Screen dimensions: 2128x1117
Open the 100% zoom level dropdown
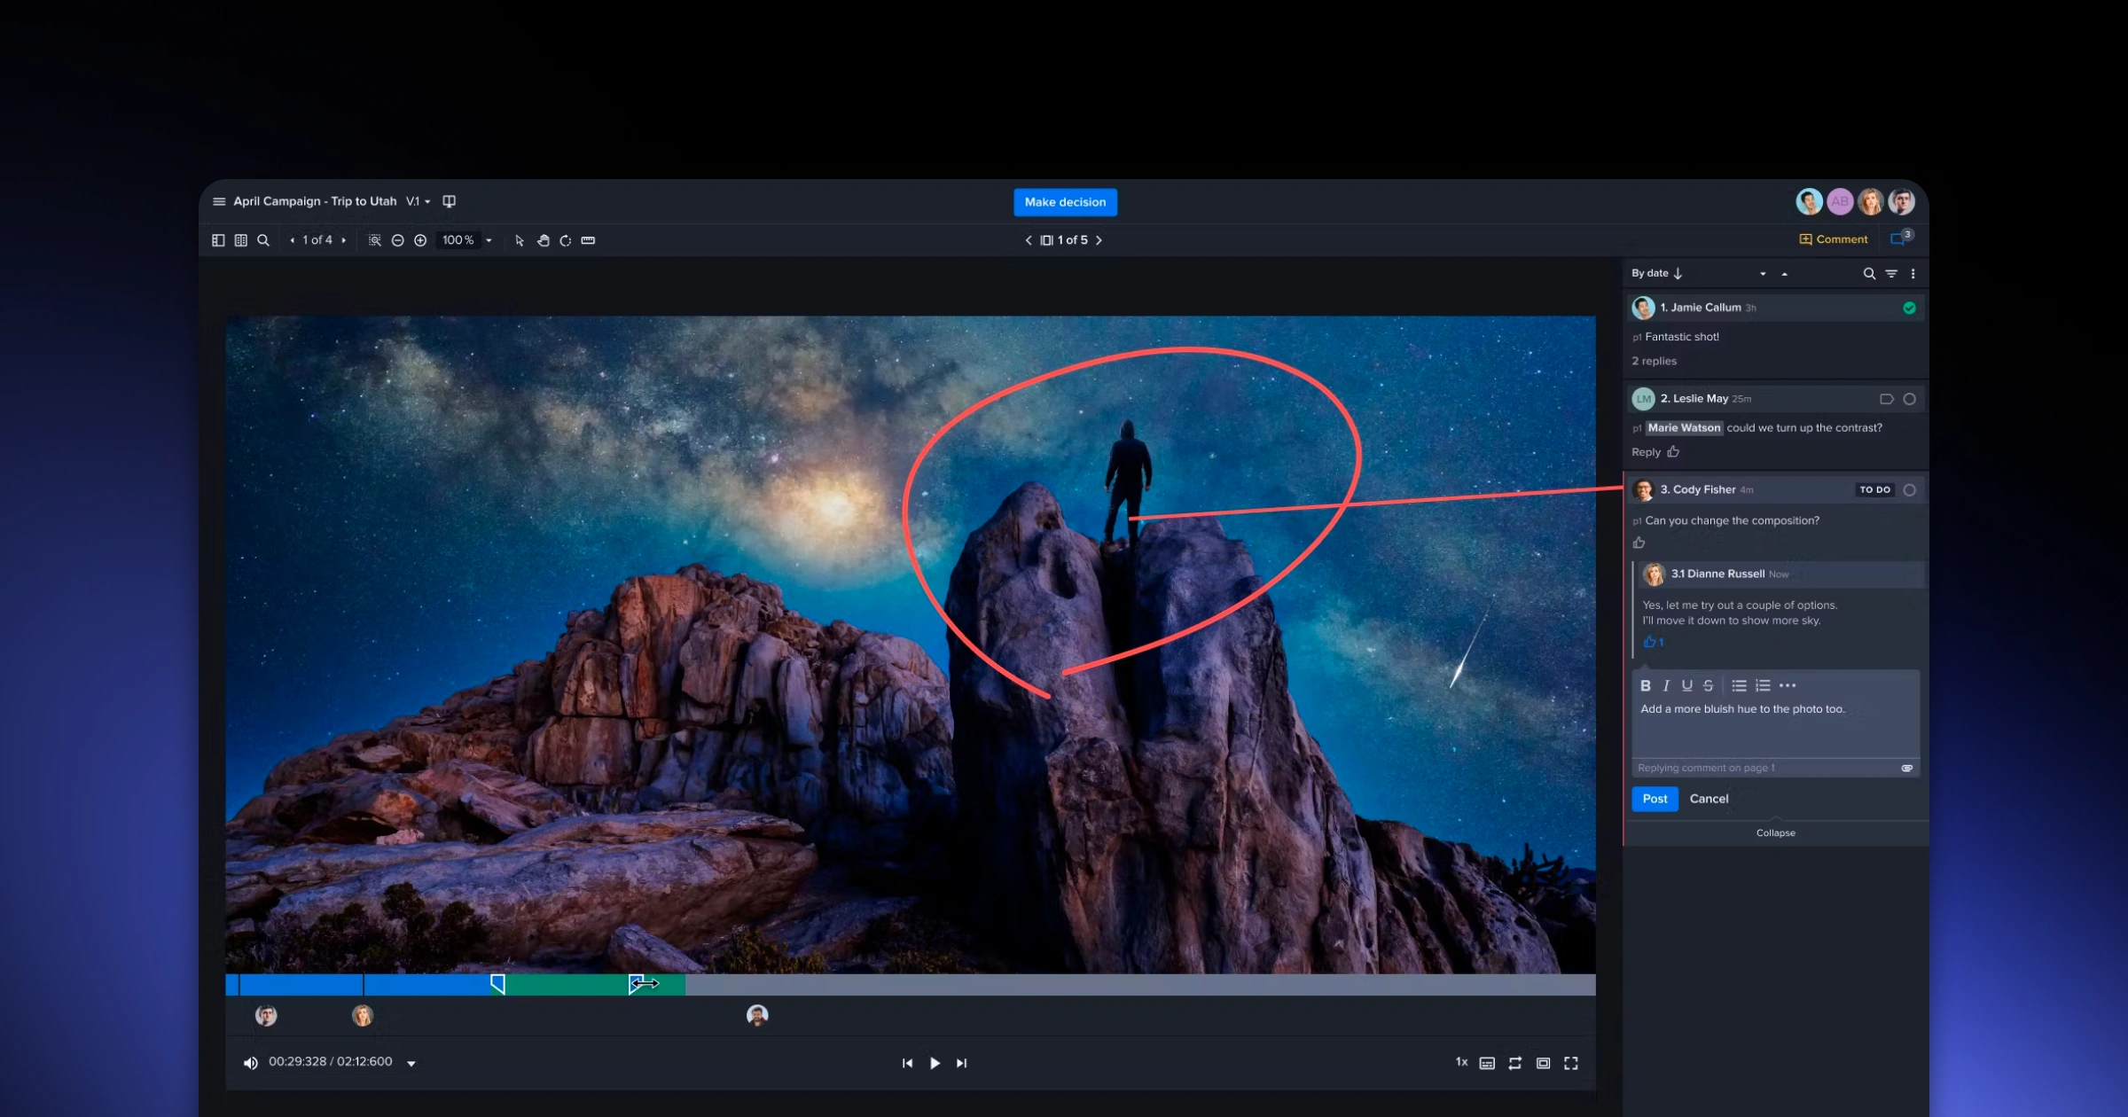489,240
